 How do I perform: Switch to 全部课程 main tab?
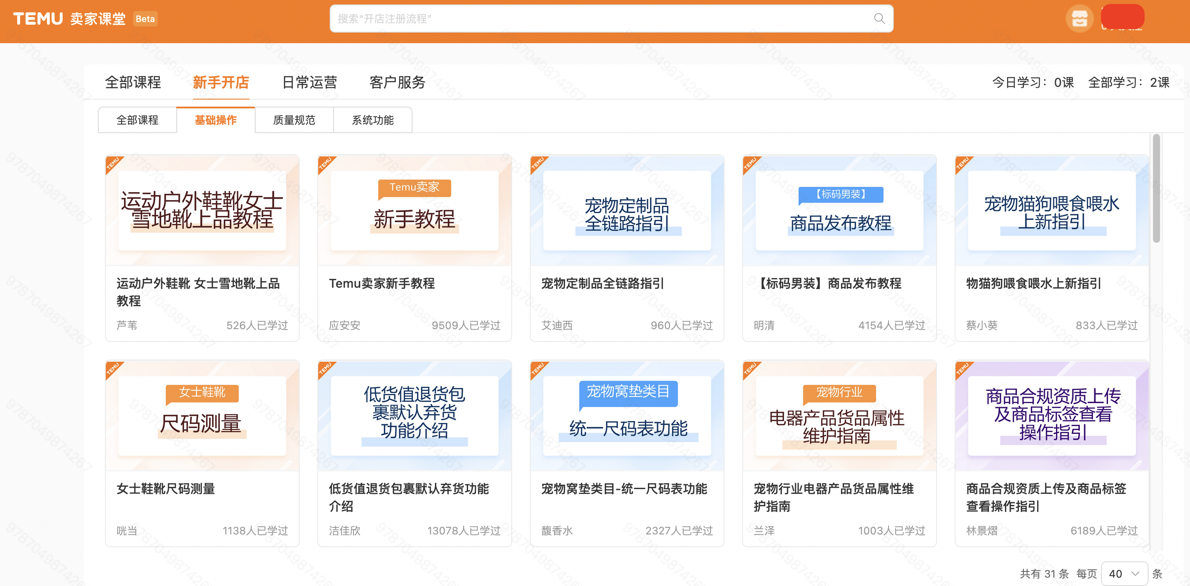133,82
